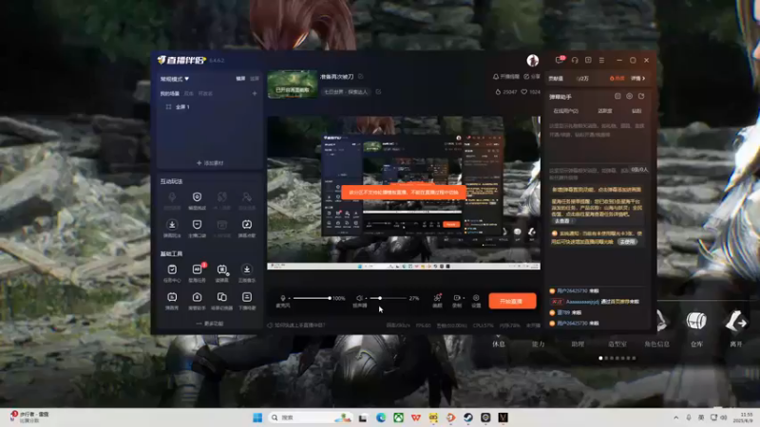Open Edge browser on taskbar

tap(381, 418)
